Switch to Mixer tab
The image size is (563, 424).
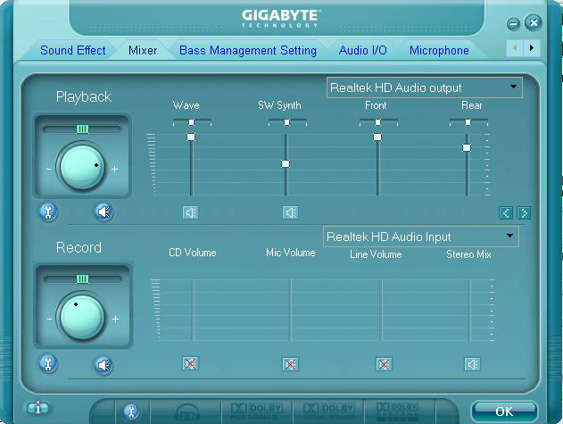[x=143, y=50]
